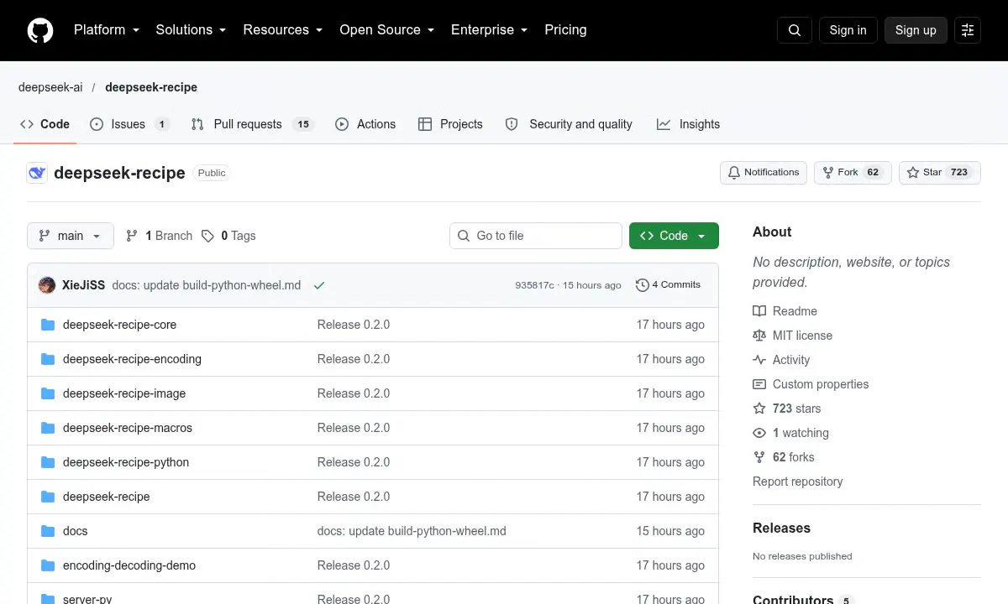Expand the Solutions dropdown menu
Screen dimensions: 1008x604
[192, 30]
